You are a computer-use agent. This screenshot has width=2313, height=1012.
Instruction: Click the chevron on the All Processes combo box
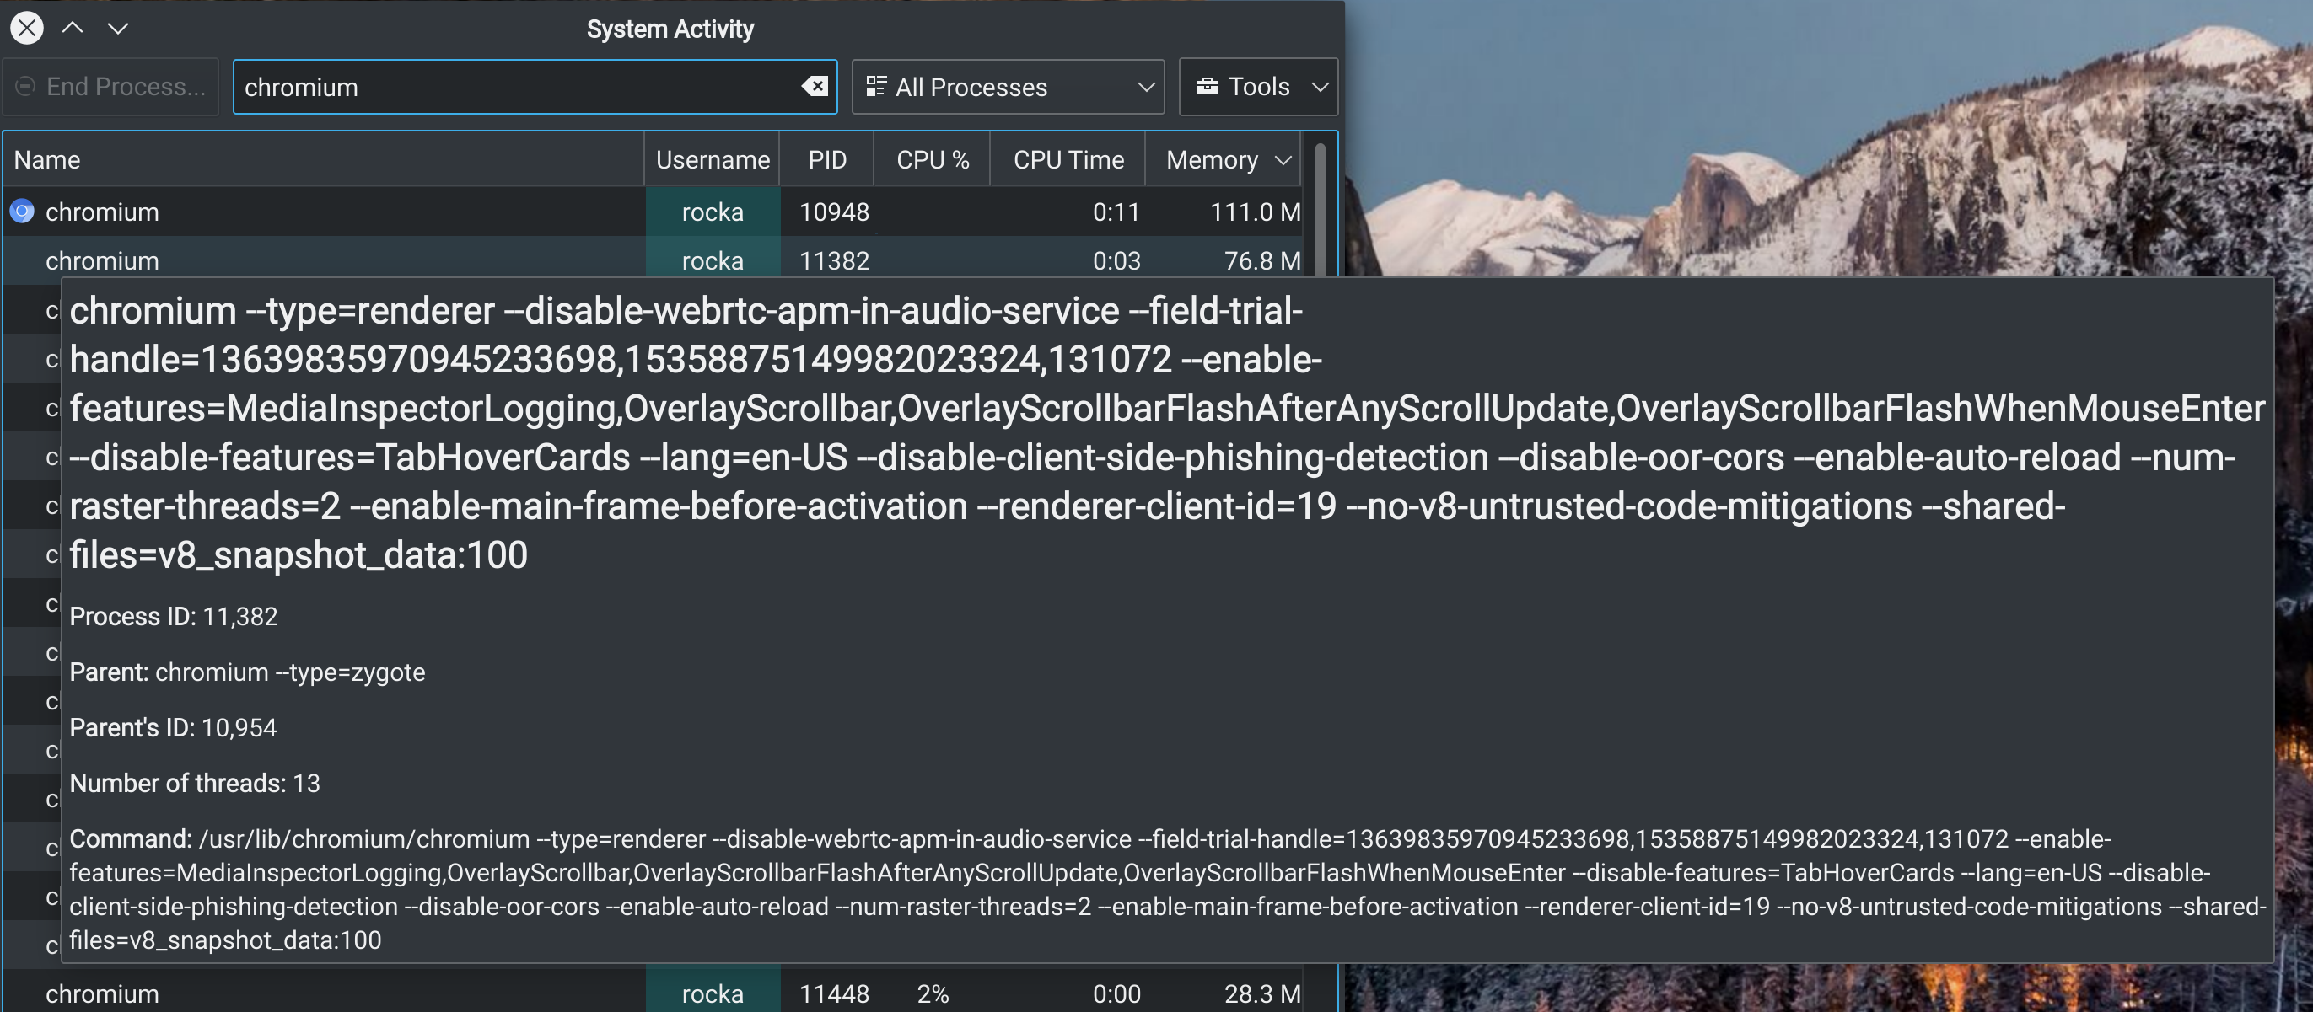point(1147,86)
